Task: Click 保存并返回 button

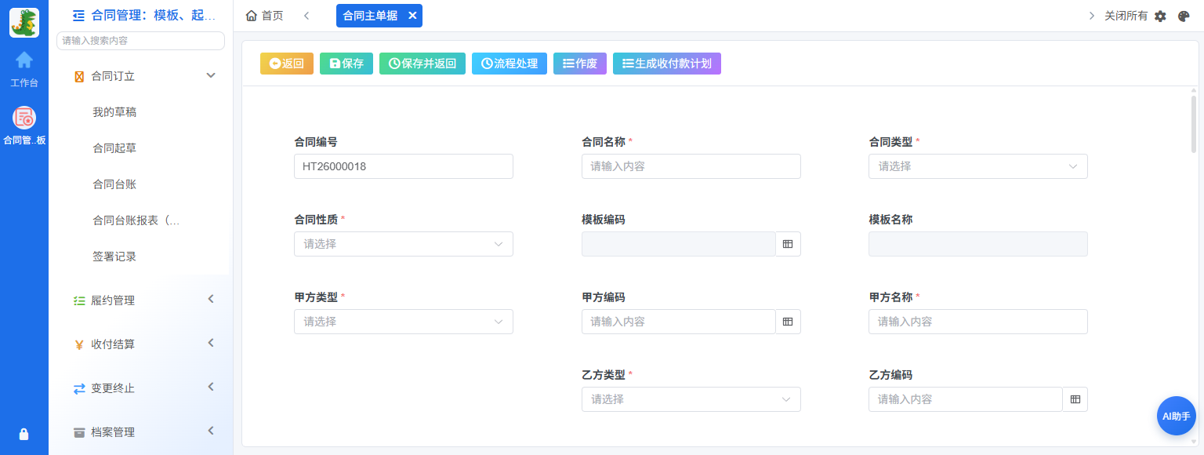Action: click(422, 64)
